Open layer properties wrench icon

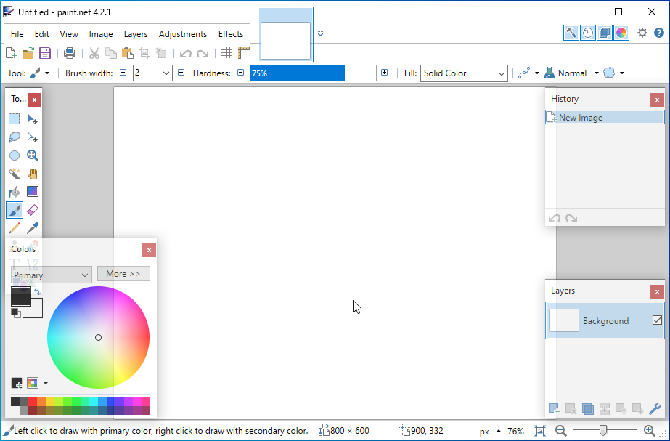coord(655,409)
